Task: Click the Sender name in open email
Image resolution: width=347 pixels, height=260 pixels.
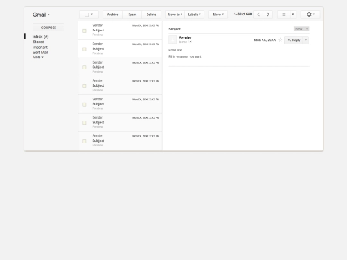Action: [x=185, y=38]
